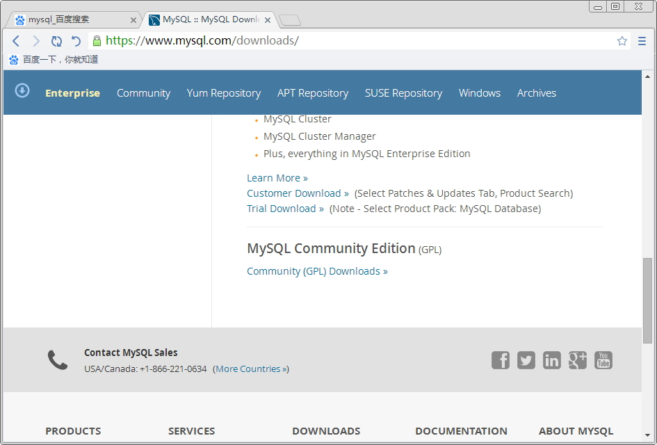Go forward with the browser forward arrow

point(36,41)
